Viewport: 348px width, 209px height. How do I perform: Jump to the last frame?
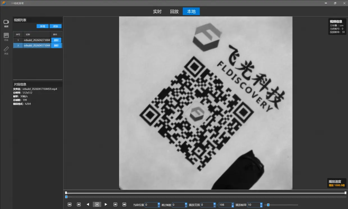(x=124, y=205)
